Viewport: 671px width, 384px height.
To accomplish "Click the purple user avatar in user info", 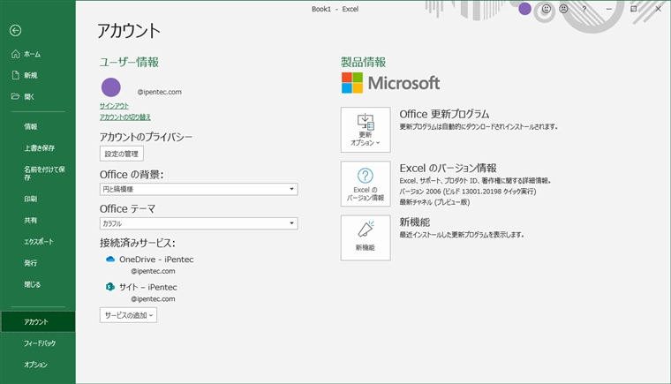I will coord(111,87).
